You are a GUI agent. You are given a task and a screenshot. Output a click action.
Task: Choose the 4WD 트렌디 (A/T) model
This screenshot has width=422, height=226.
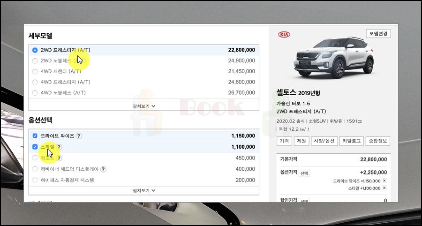tap(35, 72)
